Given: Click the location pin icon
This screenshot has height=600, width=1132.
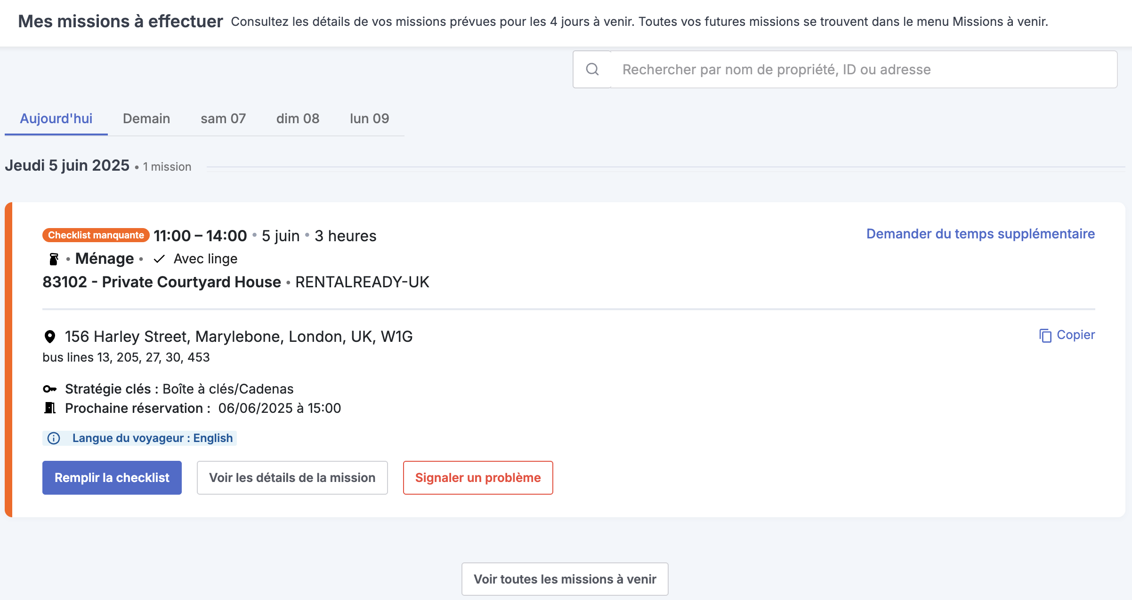Looking at the screenshot, I should [49, 337].
